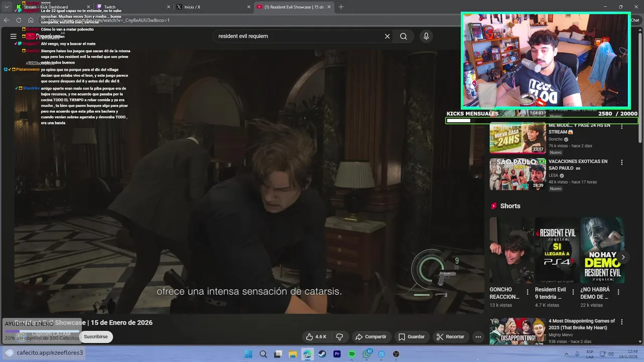The width and height of the screenshot is (644, 362).
Task: Open '4 Most Disappointing Games of 2025' title
Action: (x=582, y=324)
